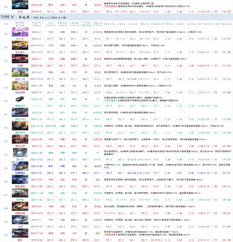Click the 时之天 car thumbnail image
This screenshot has height=242, width=233.
20,31
